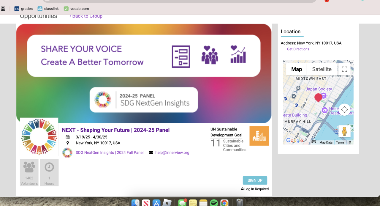Image resolution: width=380 pixels, height=206 pixels.
Task: Switch map to Satellite view
Action: pos(322,69)
